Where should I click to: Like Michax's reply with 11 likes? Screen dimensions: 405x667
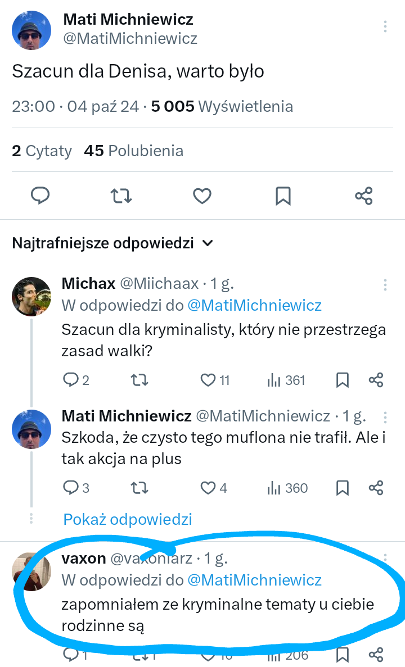coord(209,380)
